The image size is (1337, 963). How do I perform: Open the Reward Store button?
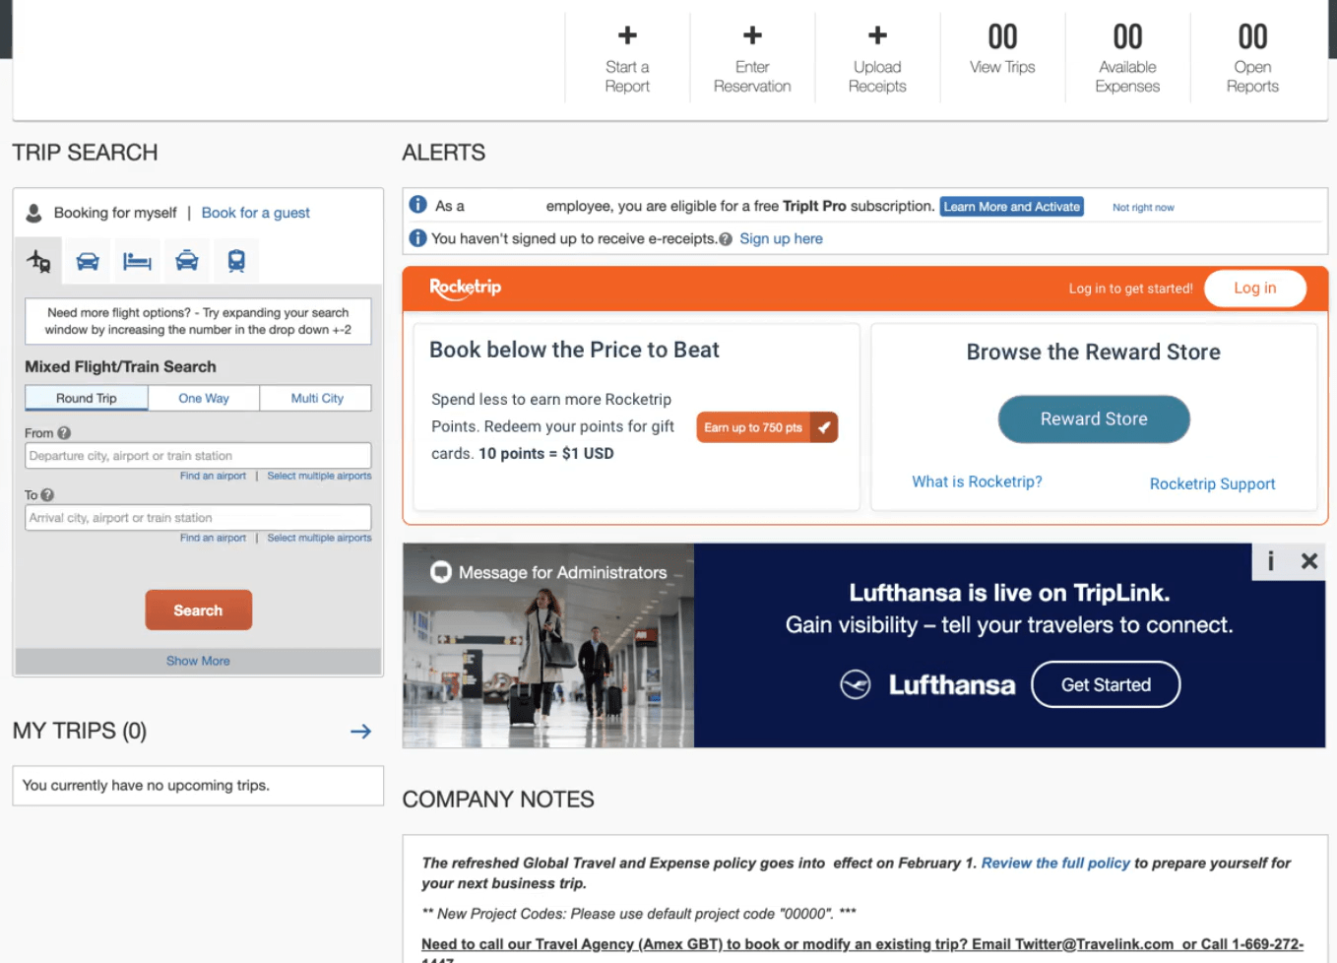pos(1094,419)
